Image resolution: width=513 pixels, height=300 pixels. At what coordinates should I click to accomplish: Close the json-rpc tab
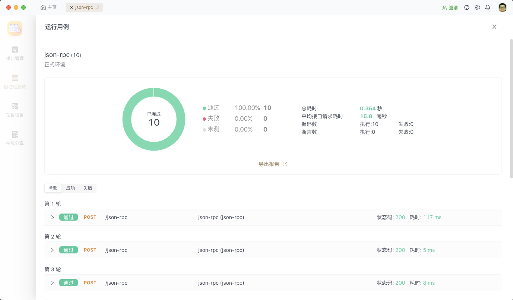(72, 7)
